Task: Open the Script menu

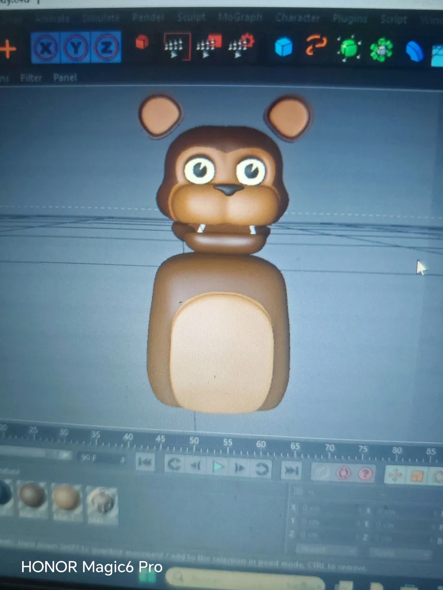Action: 393,20
